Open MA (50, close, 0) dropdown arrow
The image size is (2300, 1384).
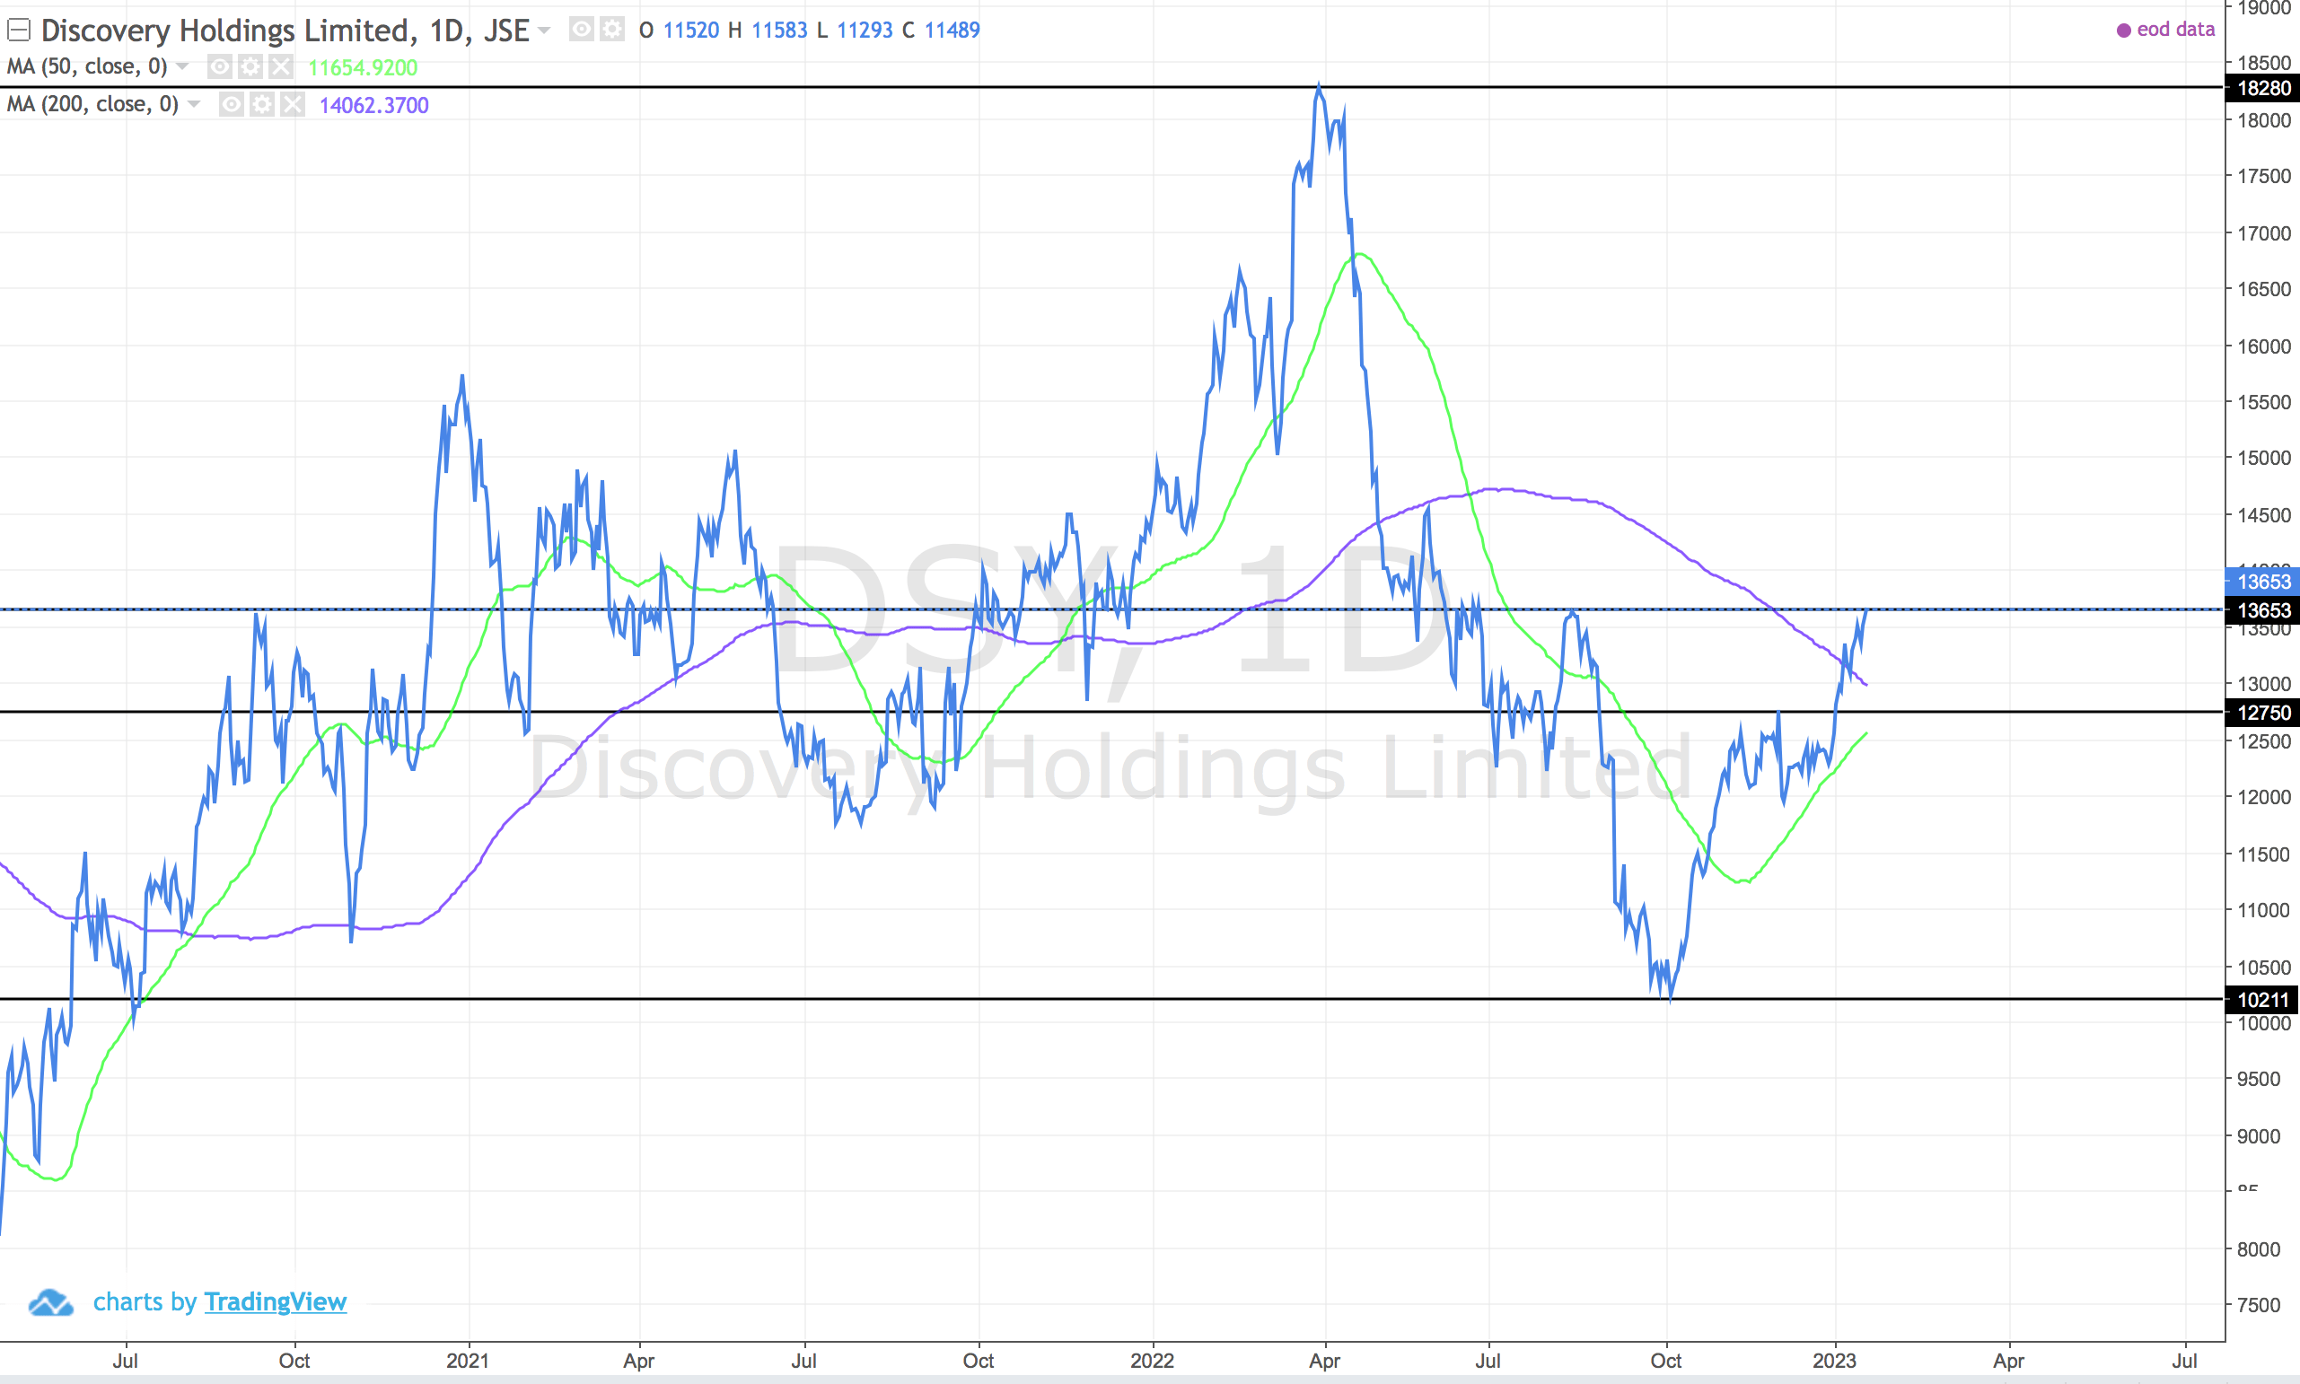[x=183, y=66]
